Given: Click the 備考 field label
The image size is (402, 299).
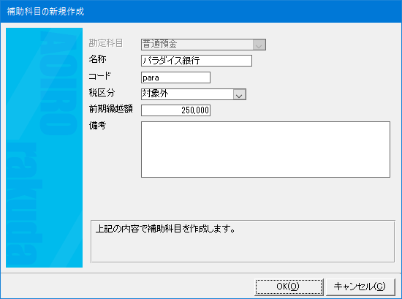Looking at the screenshot, I should point(97,126).
